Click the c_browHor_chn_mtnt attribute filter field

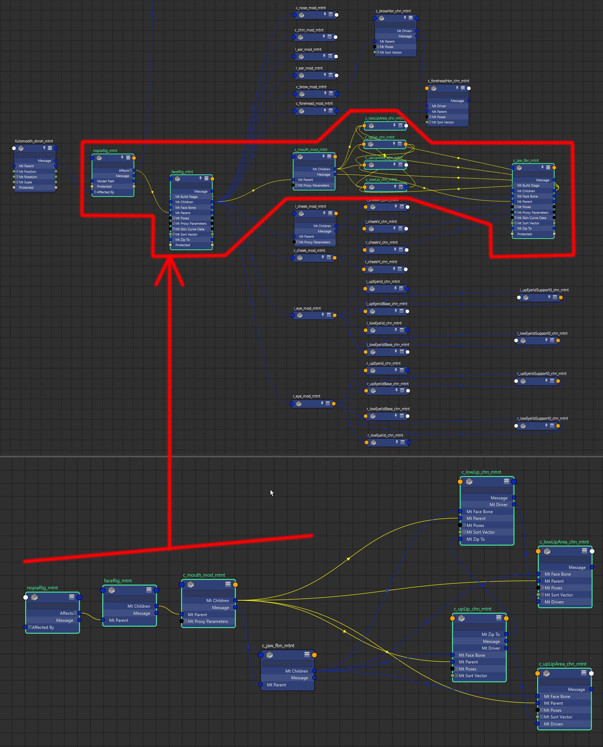tap(395, 25)
